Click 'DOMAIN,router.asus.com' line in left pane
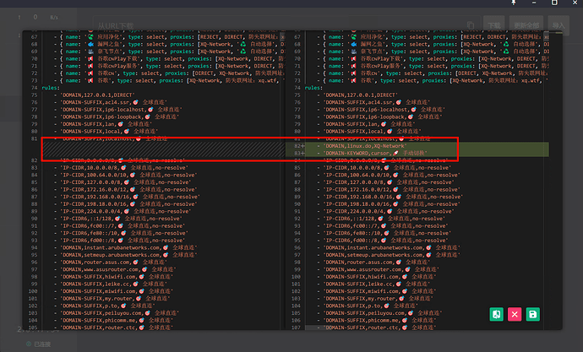Viewport: 583px width, 352px height. (113, 263)
